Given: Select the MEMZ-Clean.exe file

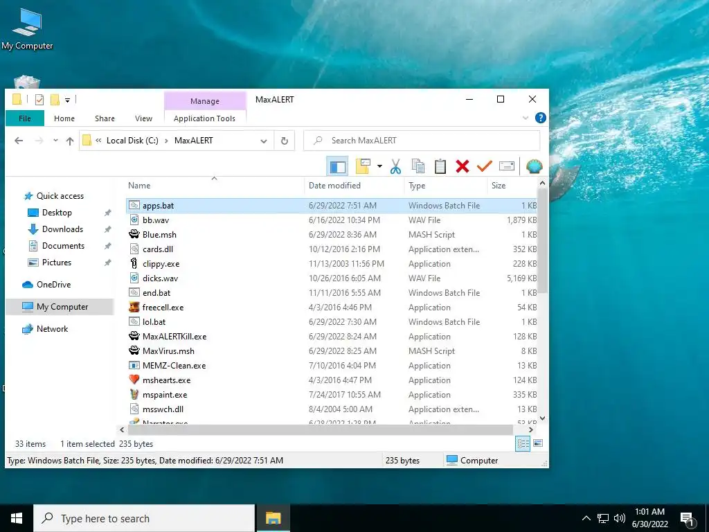Looking at the screenshot, I should click(331, 366).
